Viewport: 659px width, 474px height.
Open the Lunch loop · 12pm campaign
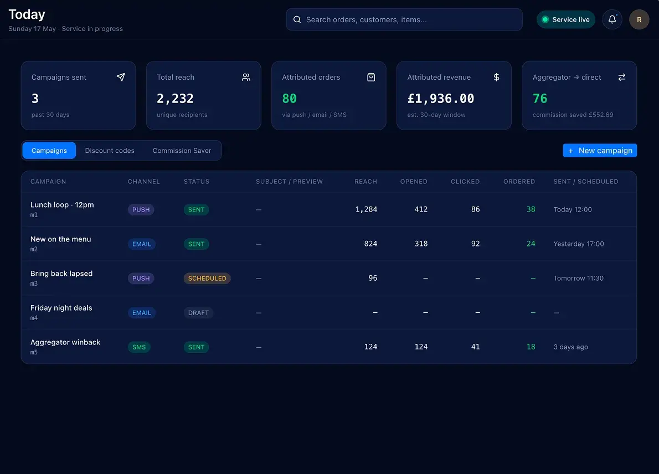(328, 209)
